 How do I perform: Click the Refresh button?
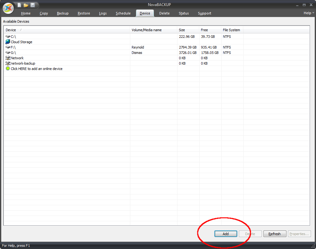[275, 234]
